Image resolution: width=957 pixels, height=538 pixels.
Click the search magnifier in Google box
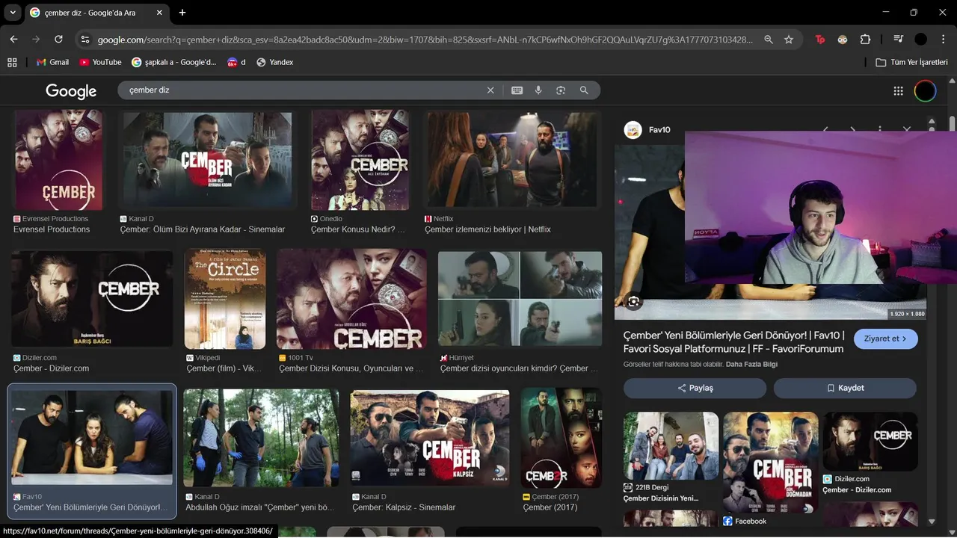tap(584, 90)
